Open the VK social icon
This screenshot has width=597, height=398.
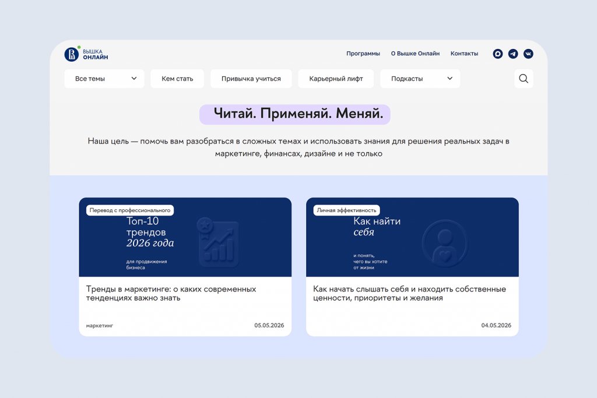click(528, 54)
